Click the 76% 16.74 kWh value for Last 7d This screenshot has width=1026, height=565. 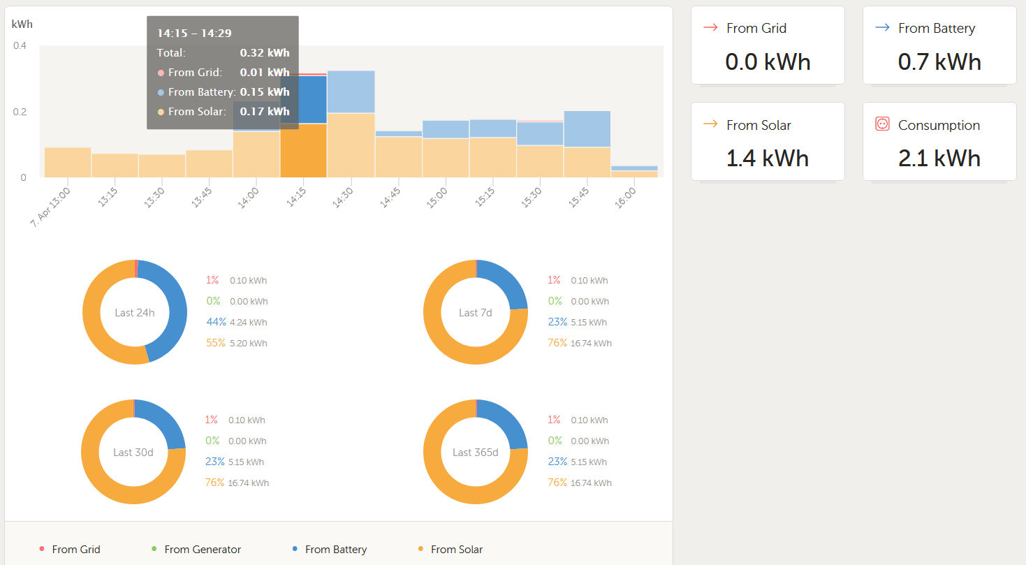tap(580, 343)
